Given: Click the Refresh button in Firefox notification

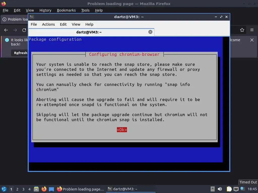Looking at the screenshot, I should click(19, 53).
